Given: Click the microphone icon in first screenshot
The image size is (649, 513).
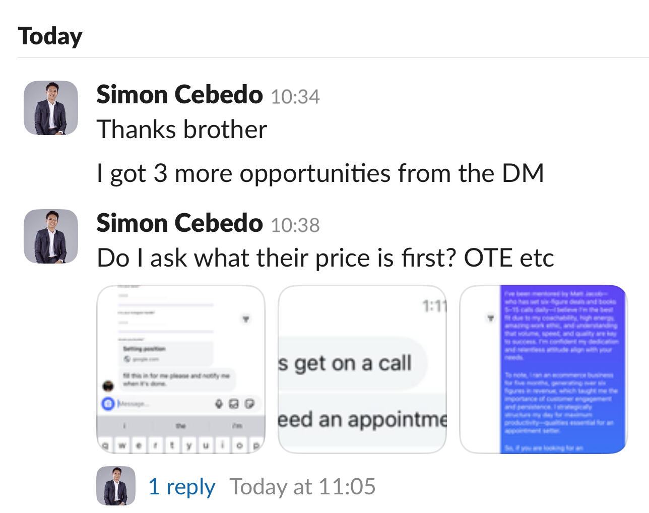Looking at the screenshot, I should click(219, 404).
